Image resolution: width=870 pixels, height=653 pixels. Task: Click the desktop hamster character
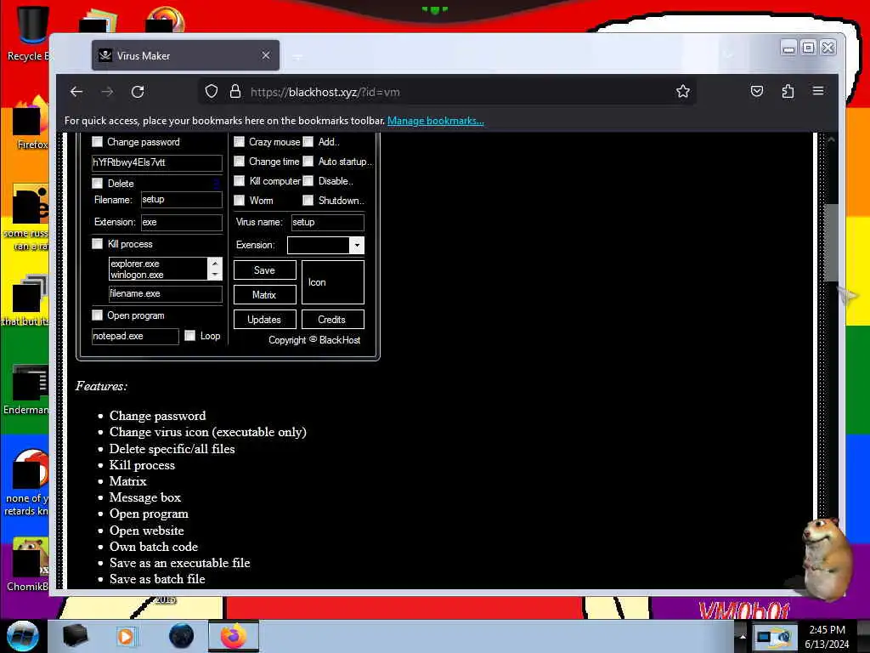826,558
